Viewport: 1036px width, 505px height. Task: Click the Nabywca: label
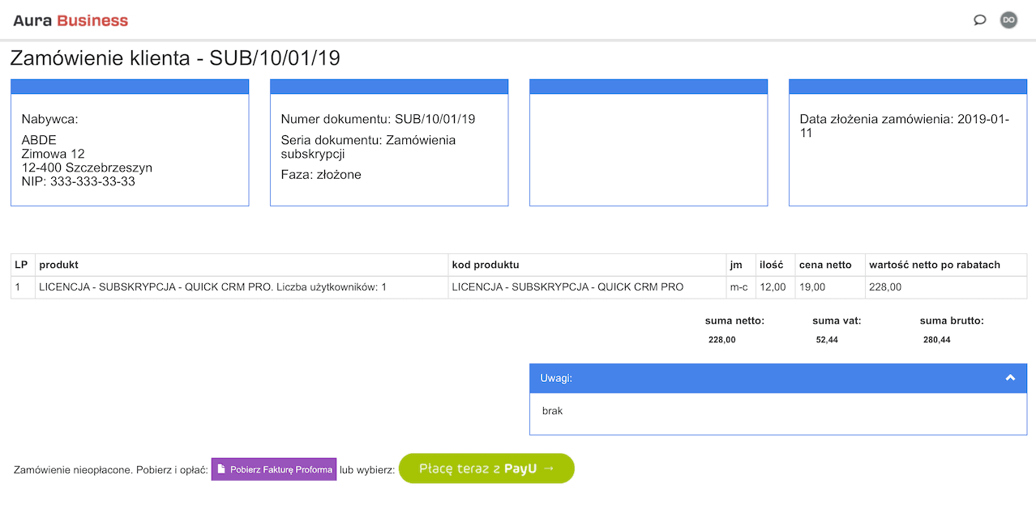tap(50, 120)
